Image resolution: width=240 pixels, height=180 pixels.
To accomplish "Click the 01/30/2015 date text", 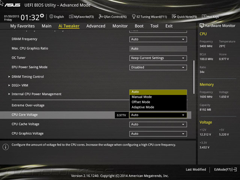I will tap(12, 16).
